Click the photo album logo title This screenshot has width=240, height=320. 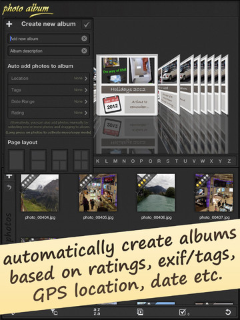coord(27,10)
